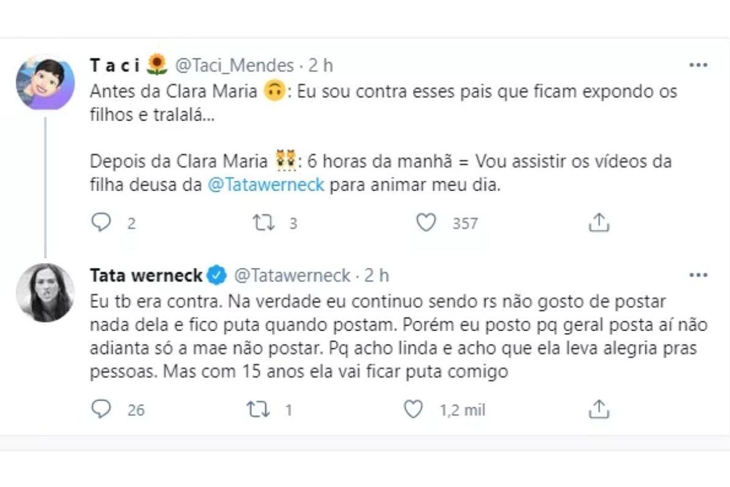Open more options on Tata Werneck's tweet

pyautogui.click(x=697, y=276)
